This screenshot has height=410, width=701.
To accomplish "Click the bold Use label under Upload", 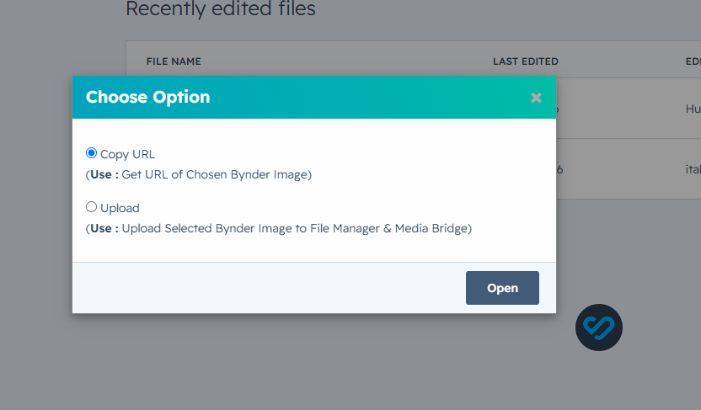I will pos(101,229).
